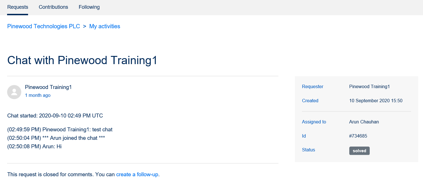Click the 'test chat' message line
The image size is (423, 183).
click(x=60, y=130)
